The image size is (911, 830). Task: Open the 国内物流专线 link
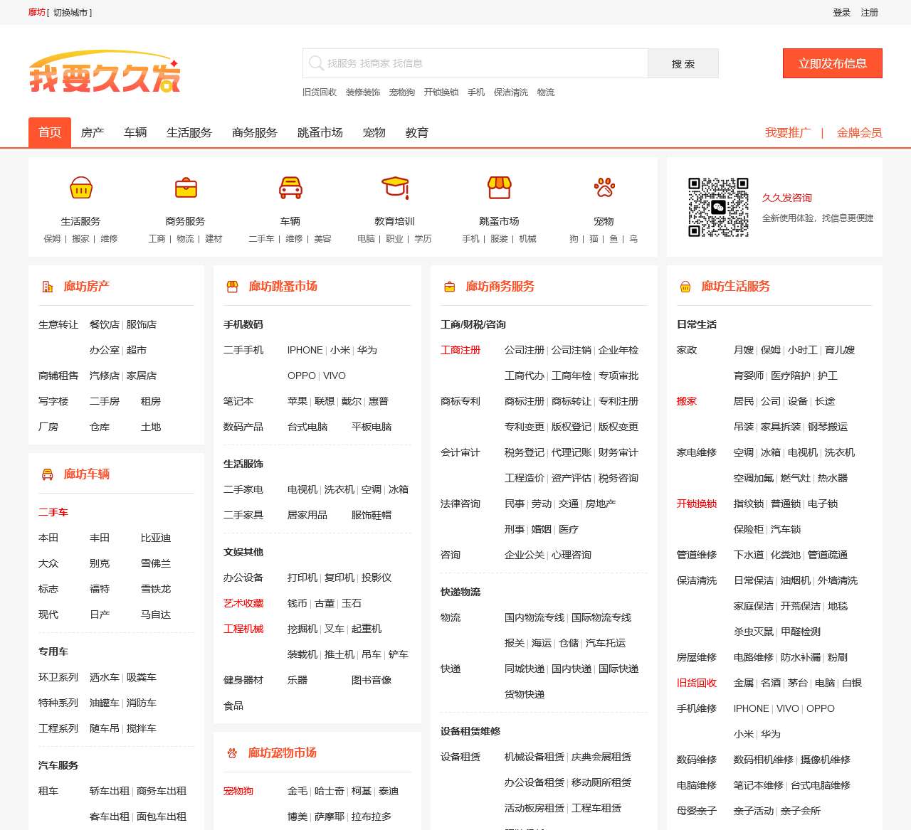pos(535,617)
